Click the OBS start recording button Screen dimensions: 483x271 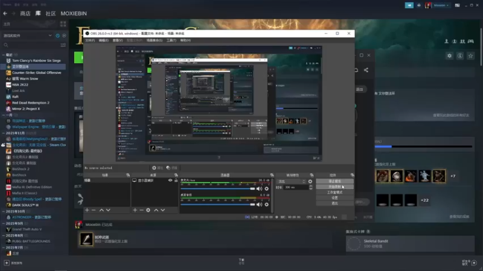pos(334,187)
